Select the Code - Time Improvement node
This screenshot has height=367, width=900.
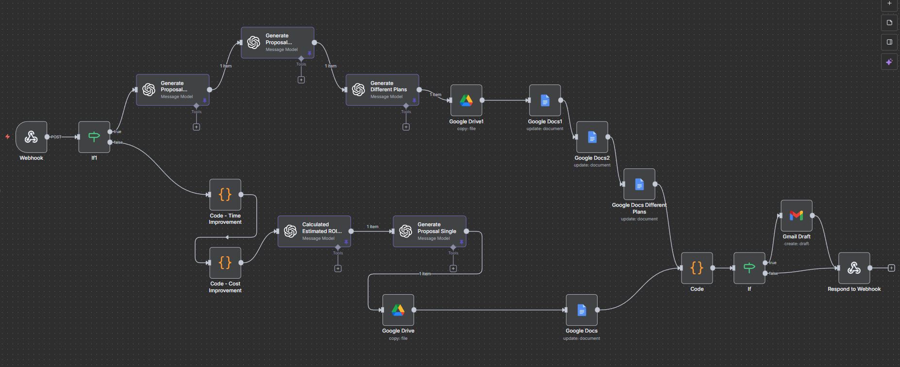(225, 195)
